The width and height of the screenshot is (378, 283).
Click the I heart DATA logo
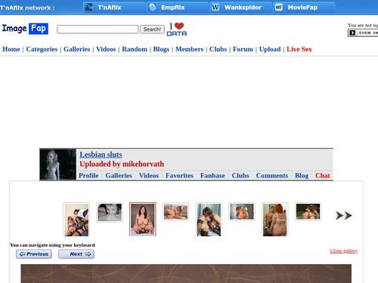click(177, 29)
